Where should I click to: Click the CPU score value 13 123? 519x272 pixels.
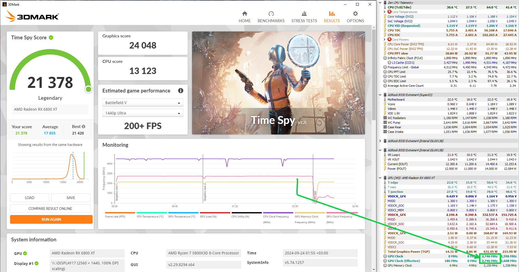pos(143,71)
